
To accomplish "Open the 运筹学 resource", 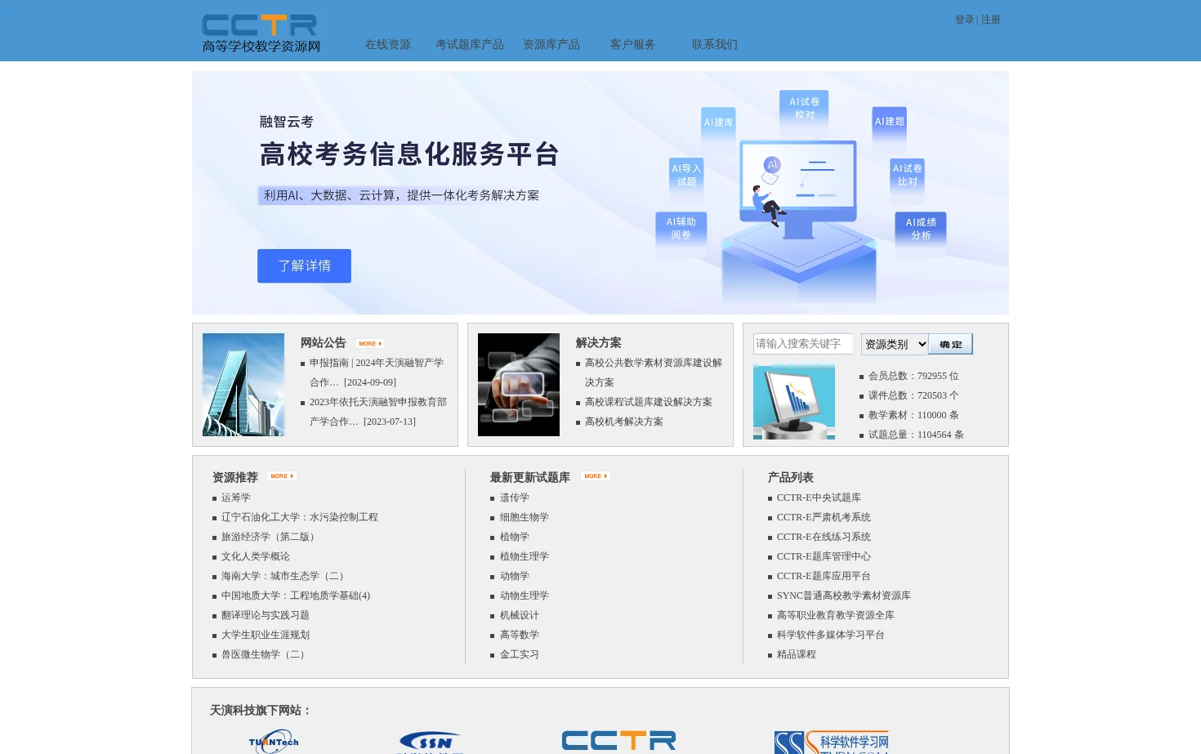I will [x=236, y=497].
